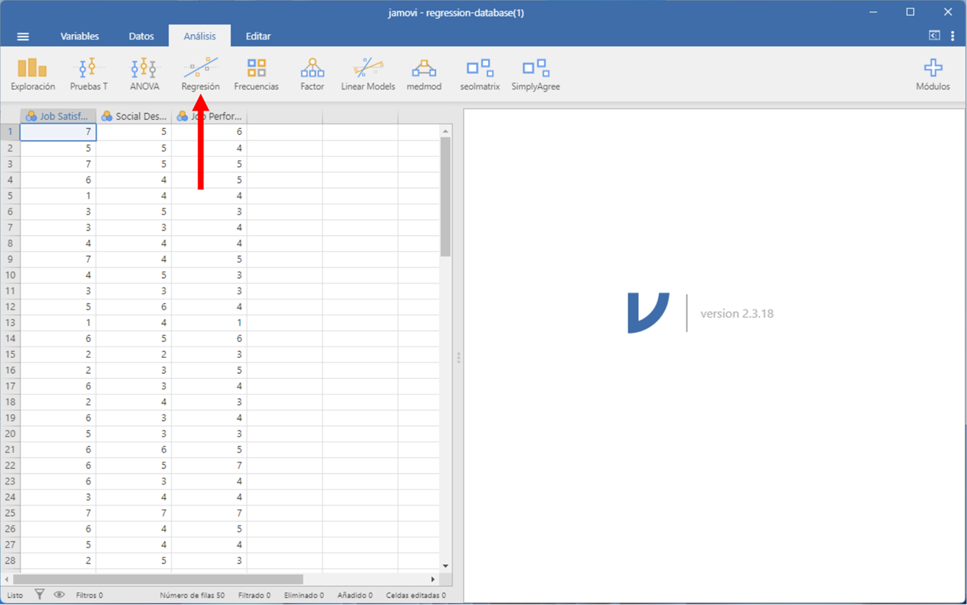The image size is (967, 605).
Task: Open the medmod module menu
Action: coord(424,74)
